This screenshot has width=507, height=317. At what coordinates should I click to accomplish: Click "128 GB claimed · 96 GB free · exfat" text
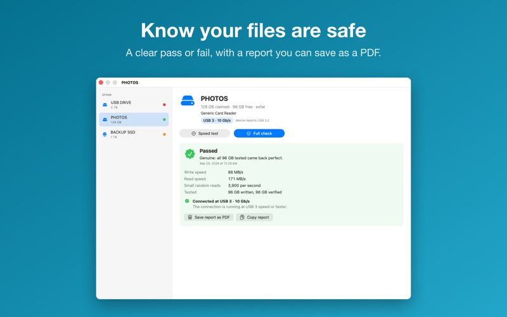click(233, 107)
